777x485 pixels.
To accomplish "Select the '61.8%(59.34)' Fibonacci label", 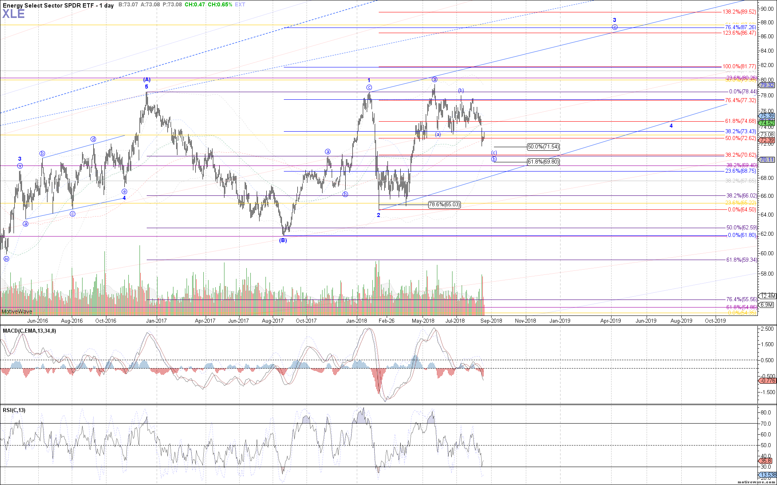I will click(x=742, y=260).
